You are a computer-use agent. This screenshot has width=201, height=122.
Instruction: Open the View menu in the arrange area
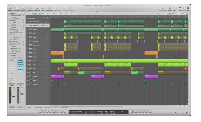[73, 14]
